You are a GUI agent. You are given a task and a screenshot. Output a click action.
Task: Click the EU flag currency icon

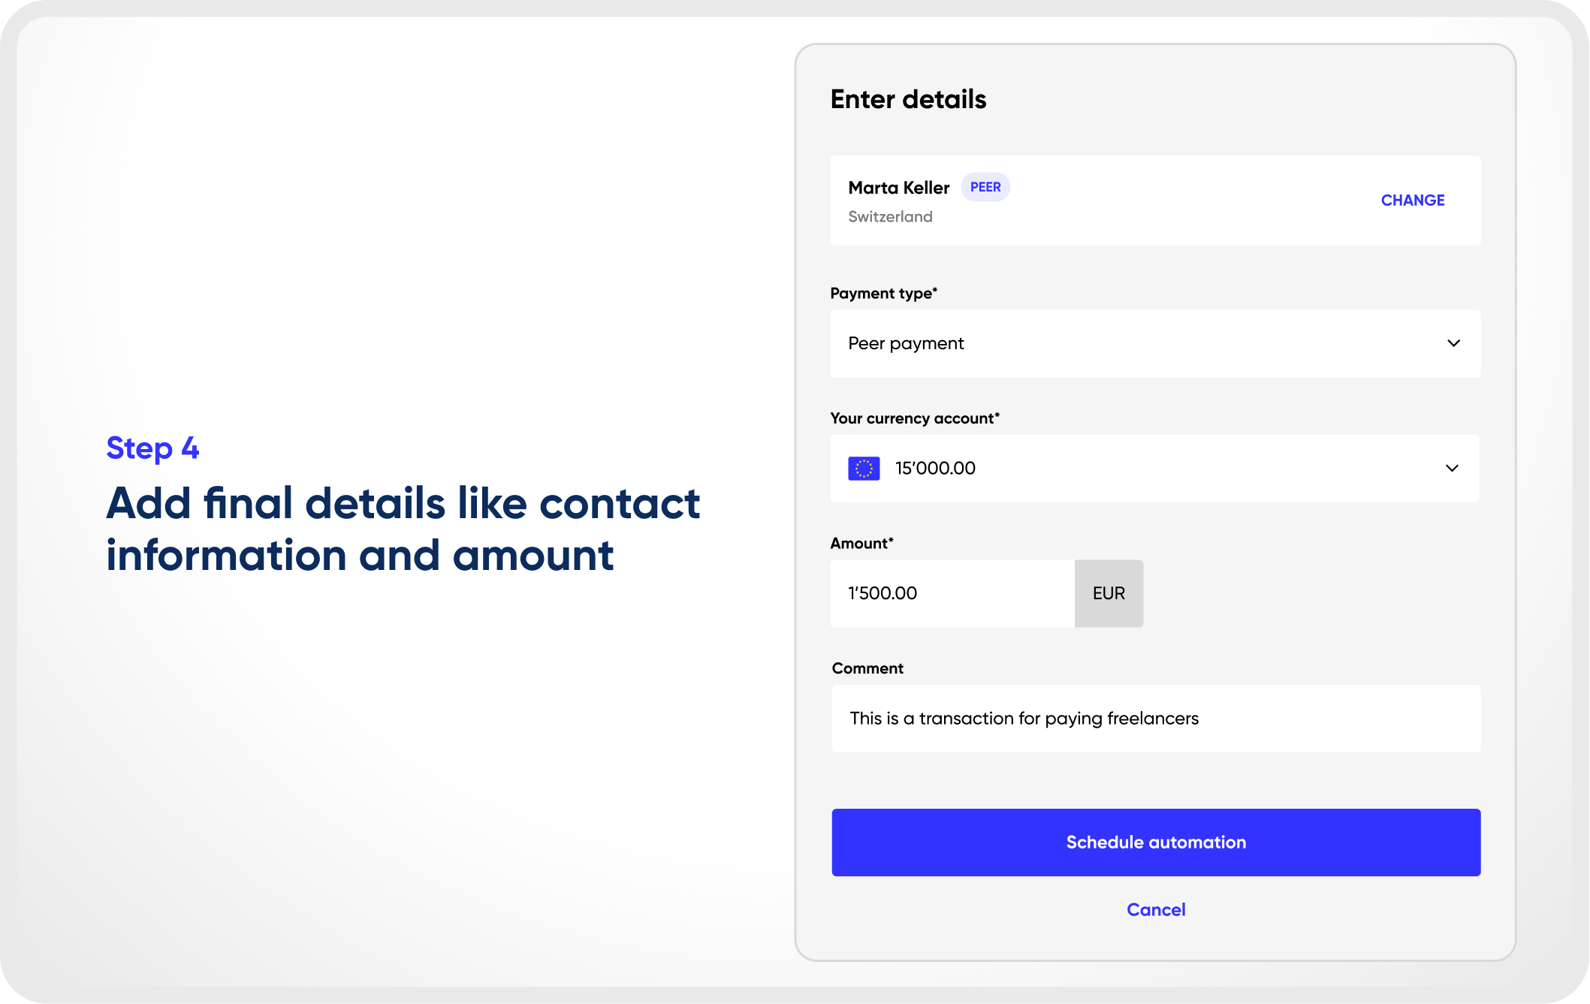[x=864, y=468]
